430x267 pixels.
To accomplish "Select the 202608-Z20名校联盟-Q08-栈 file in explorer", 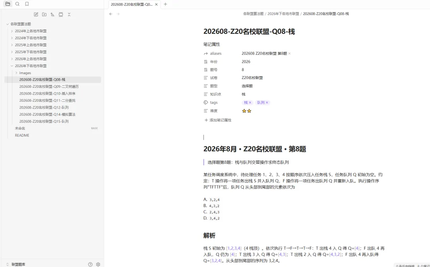I will (x=53, y=79).
